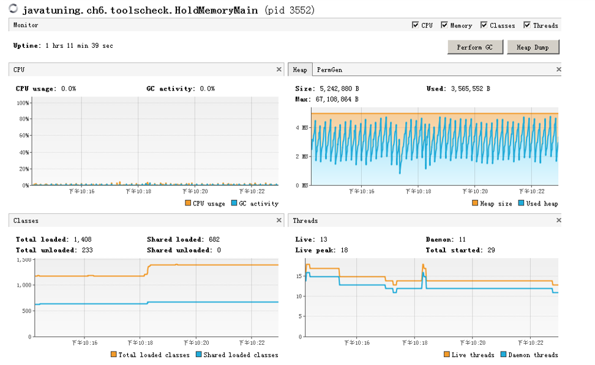Close the Classes panel
The image size is (595, 365).
pos(279,220)
